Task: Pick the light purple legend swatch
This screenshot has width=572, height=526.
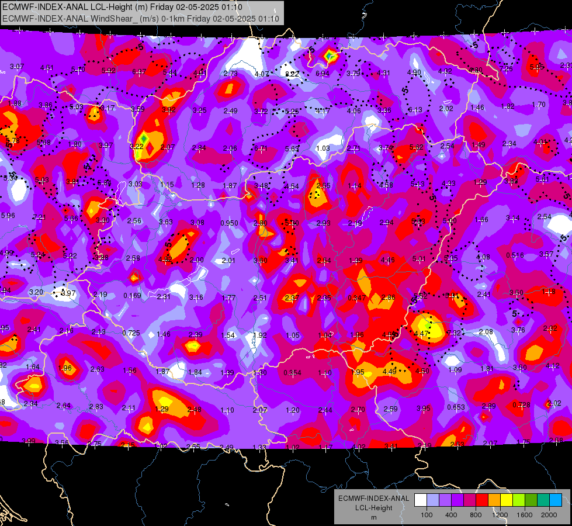Action: point(445,500)
